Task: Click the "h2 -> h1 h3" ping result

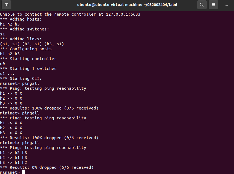Action: (x=13, y=158)
